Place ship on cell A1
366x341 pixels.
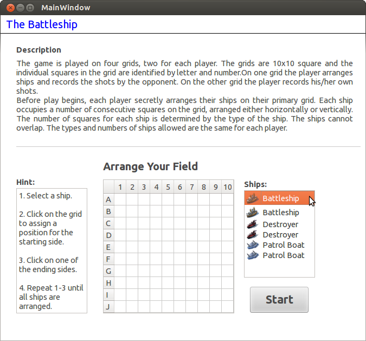point(120,200)
